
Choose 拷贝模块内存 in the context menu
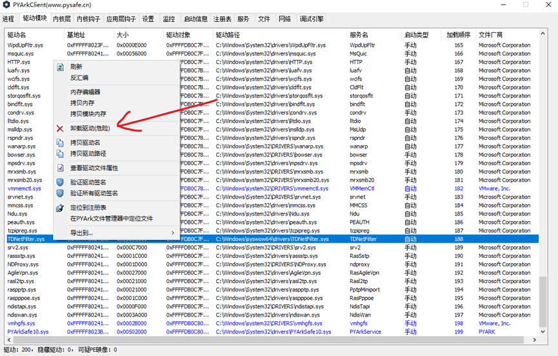click(88, 114)
